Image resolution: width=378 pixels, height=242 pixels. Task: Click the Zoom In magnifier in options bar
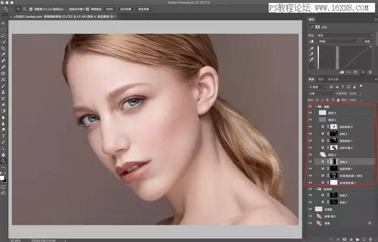click(18, 9)
